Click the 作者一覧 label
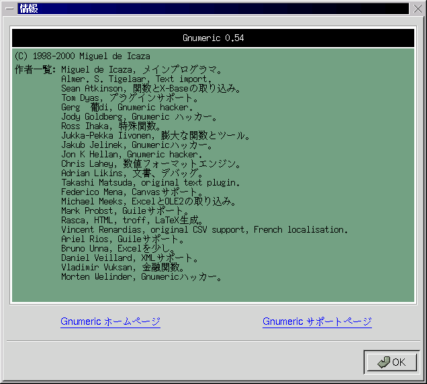This screenshot has height=384, width=427. tap(35, 70)
